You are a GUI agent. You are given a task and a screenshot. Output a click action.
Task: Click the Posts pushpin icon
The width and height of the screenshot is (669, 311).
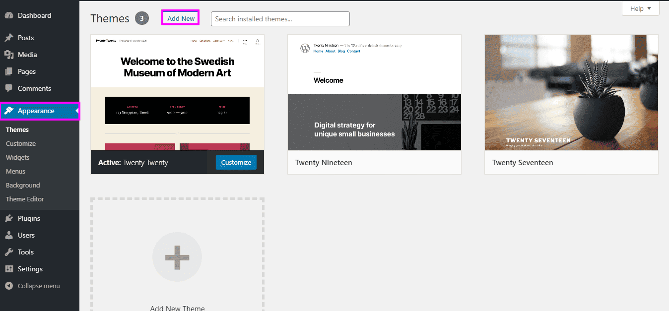coord(9,38)
